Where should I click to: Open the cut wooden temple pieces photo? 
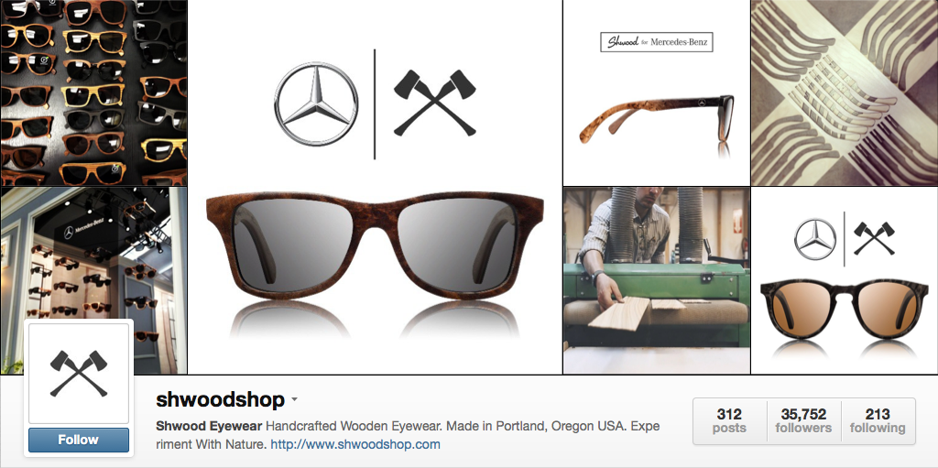845,93
